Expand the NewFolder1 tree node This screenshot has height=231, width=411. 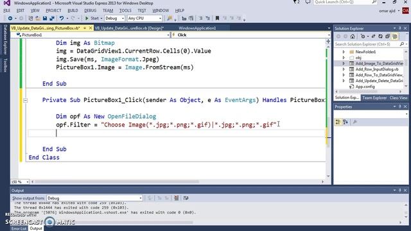tap(344, 52)
